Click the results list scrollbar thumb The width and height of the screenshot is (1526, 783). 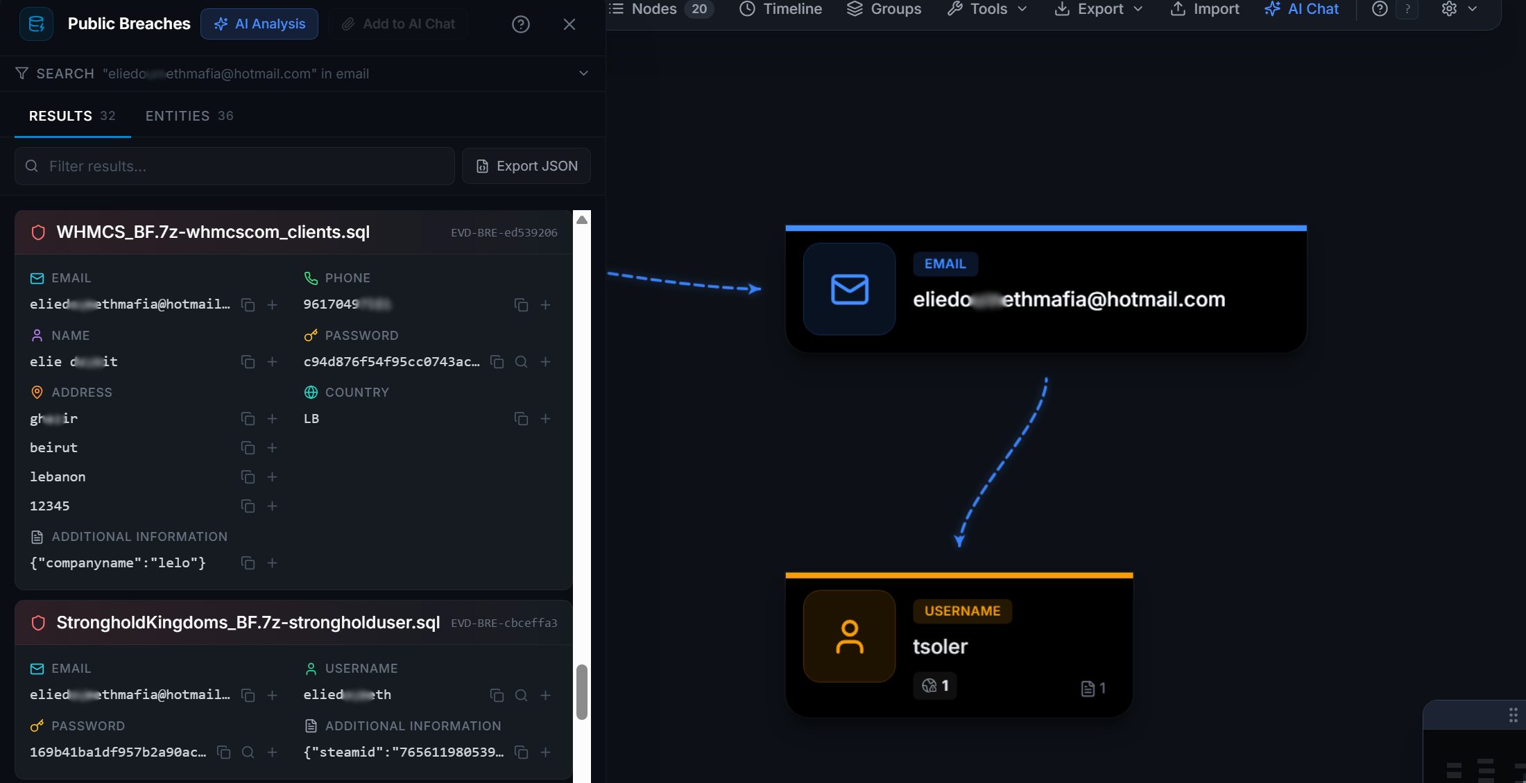pos(582,691)
